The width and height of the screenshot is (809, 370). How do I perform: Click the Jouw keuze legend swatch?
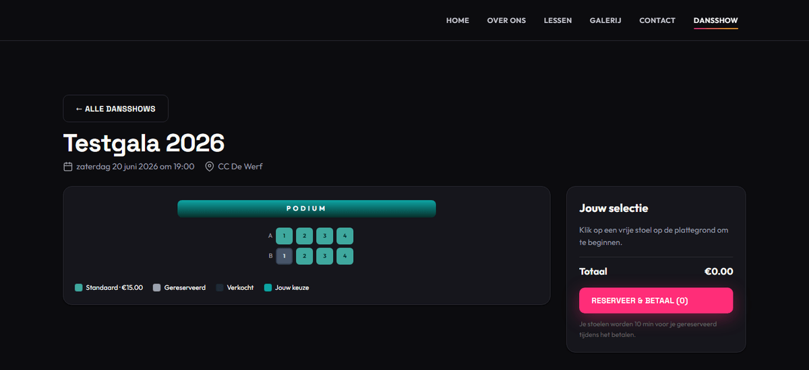[x=268, y=287]
